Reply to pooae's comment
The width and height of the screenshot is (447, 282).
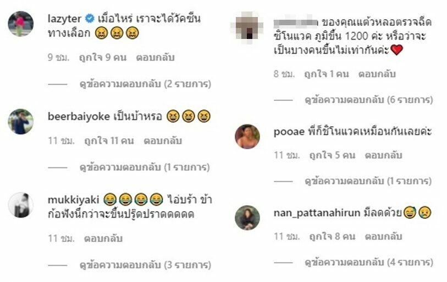click(383, 155)
